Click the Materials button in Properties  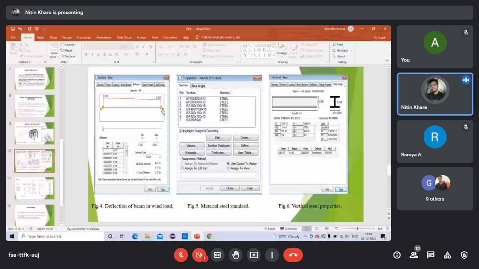pyautogui.click(x=192, y=153)
